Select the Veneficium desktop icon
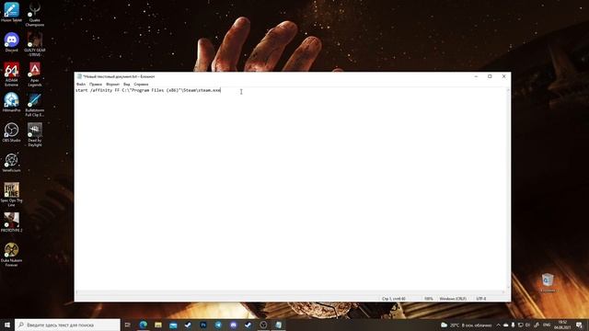Image resolution: width=589 pixels, height=331 pixels. 11,162
